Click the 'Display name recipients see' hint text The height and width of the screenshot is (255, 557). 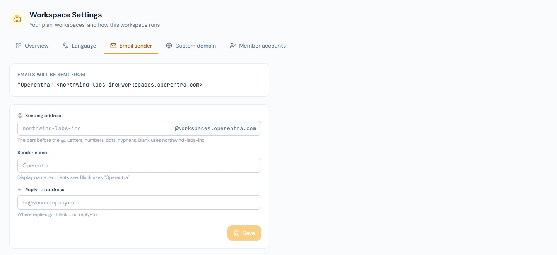pyautogui.click(x=74, y=177)
